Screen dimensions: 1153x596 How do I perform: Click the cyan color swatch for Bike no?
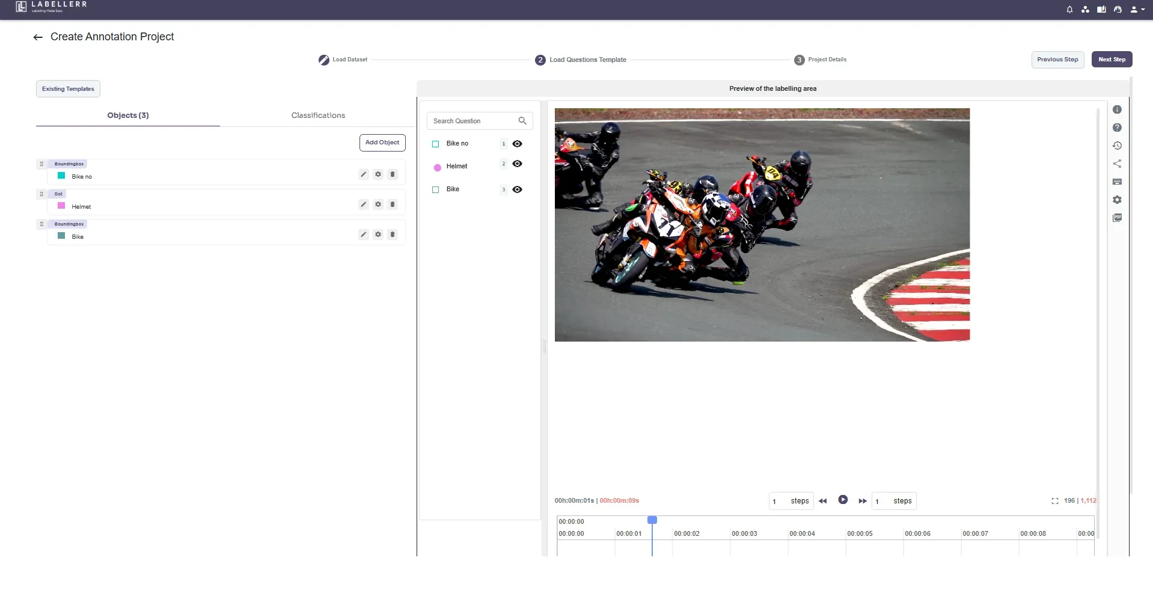61,176
